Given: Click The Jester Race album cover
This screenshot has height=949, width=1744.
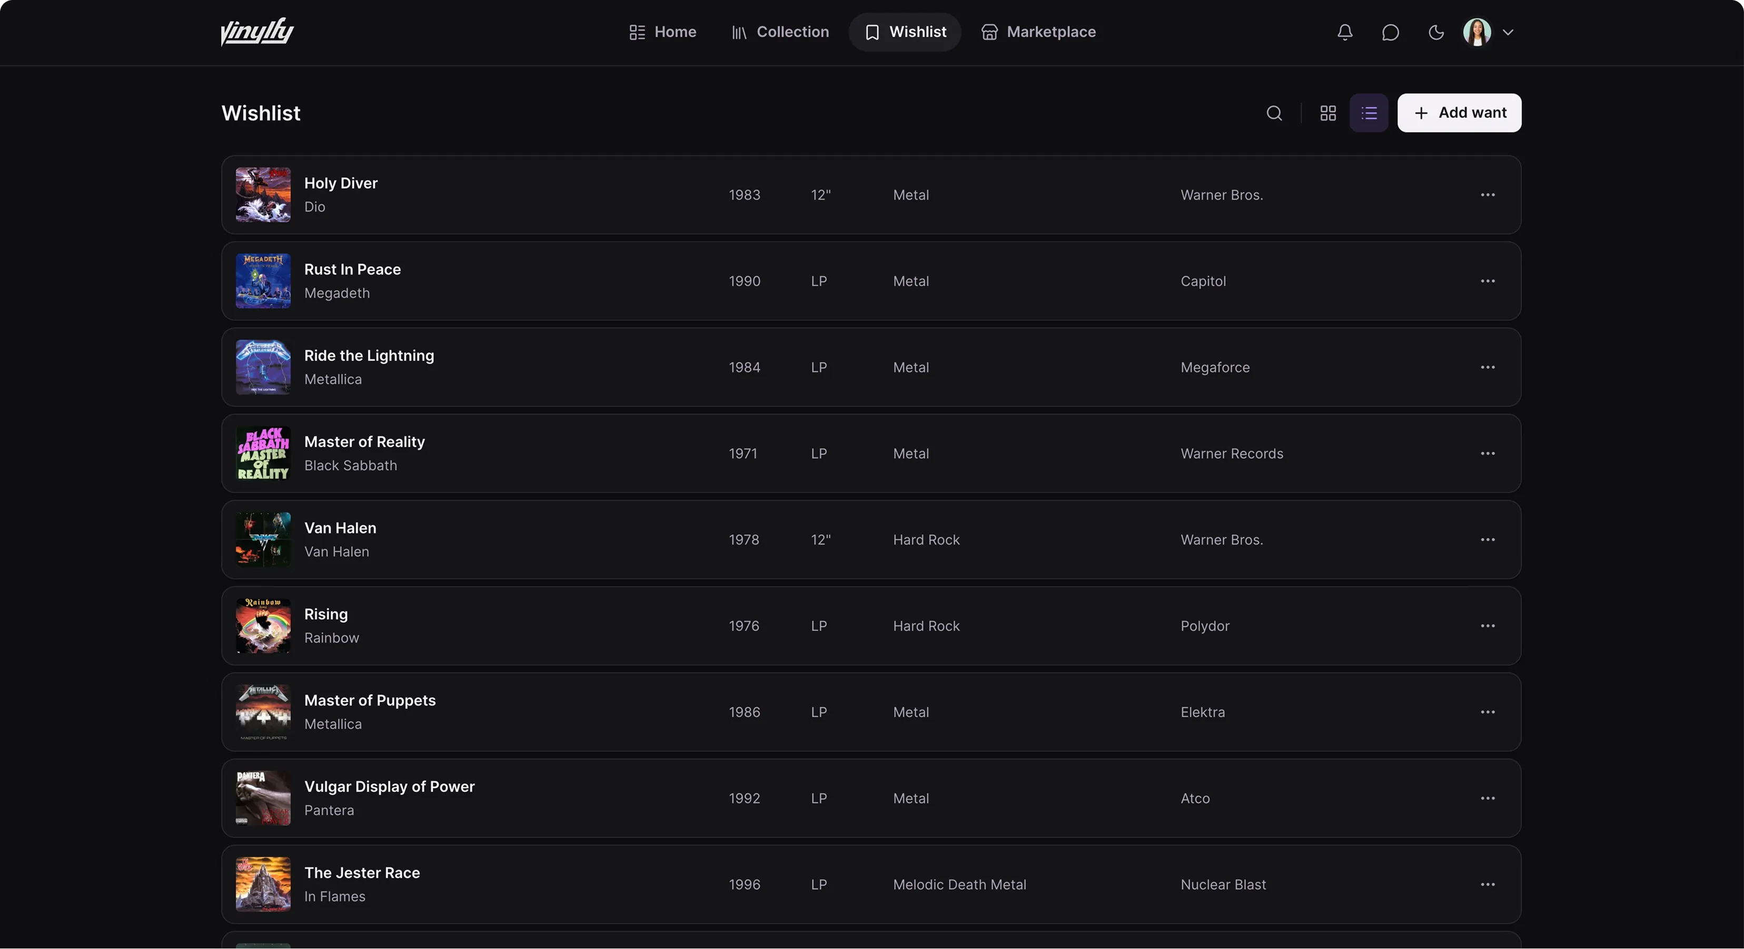Looking at the screenshot, I should point(263,885).
